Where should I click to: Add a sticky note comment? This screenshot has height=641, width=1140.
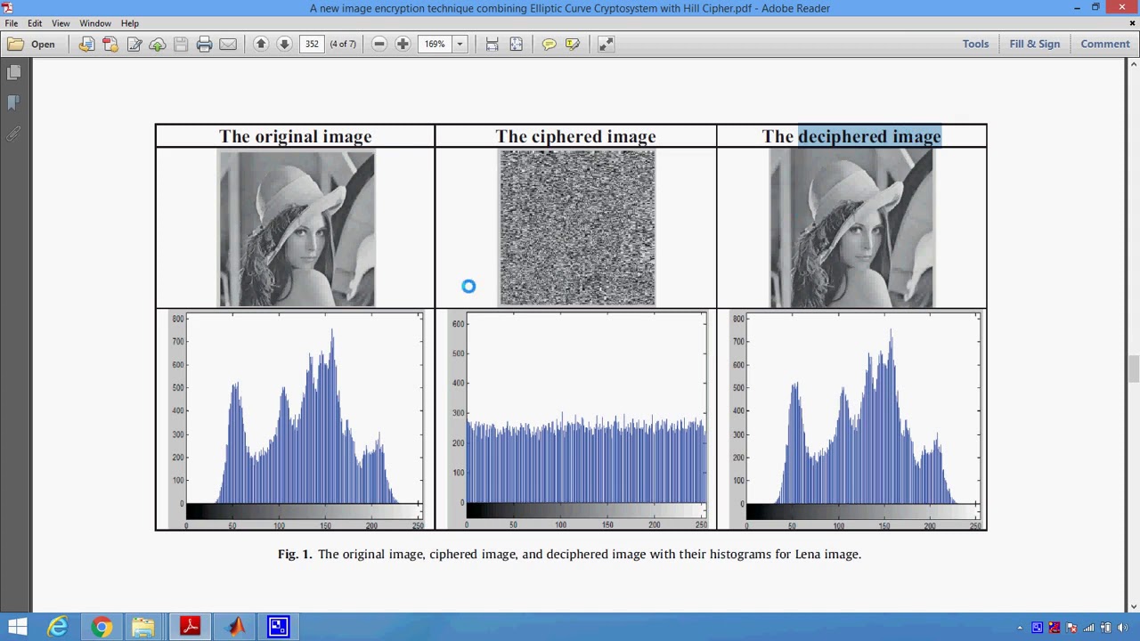click(549, 44)
